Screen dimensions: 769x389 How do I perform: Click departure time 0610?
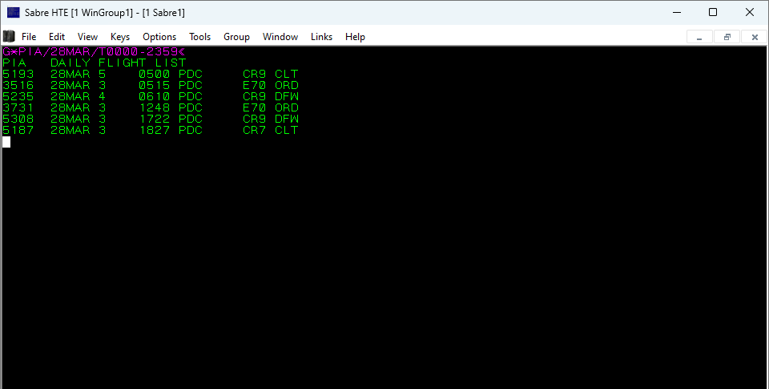coord(155,97)
